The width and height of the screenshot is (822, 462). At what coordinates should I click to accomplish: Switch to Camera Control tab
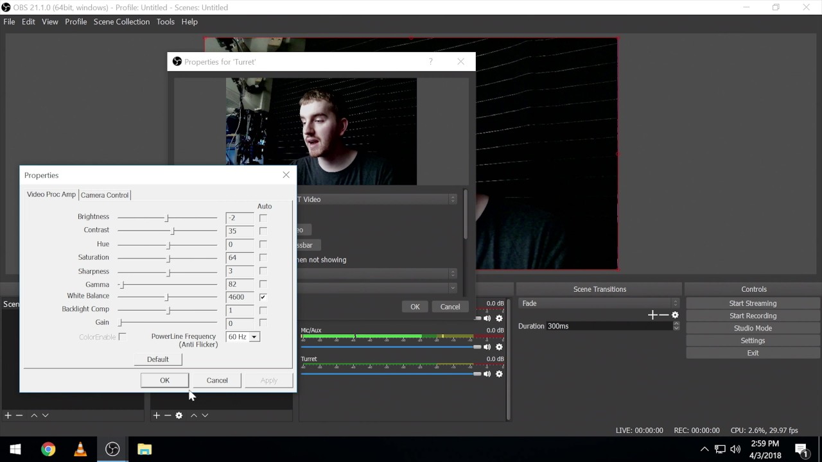coord(105,195)
